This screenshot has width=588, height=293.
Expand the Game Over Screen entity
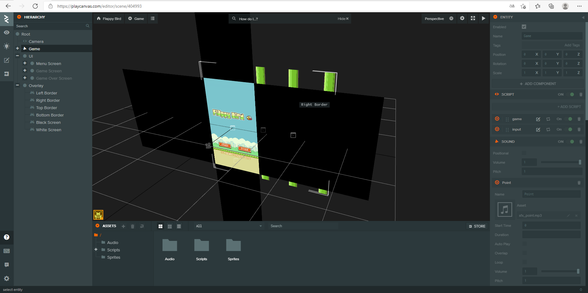(25, 78)
